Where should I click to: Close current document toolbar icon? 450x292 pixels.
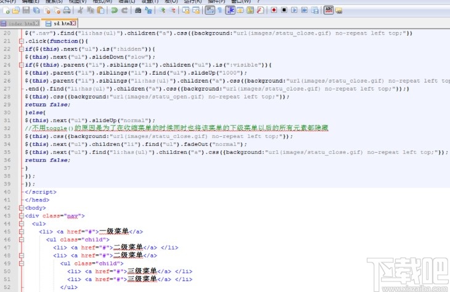(47, 10)
